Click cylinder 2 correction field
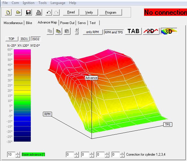Screen dimensions: 187x161 click(85, 154)
